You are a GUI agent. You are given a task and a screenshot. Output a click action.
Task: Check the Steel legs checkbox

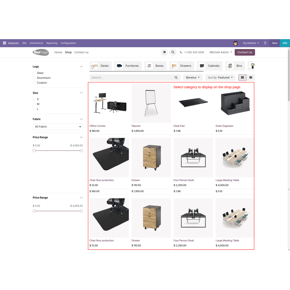(34, 73)
